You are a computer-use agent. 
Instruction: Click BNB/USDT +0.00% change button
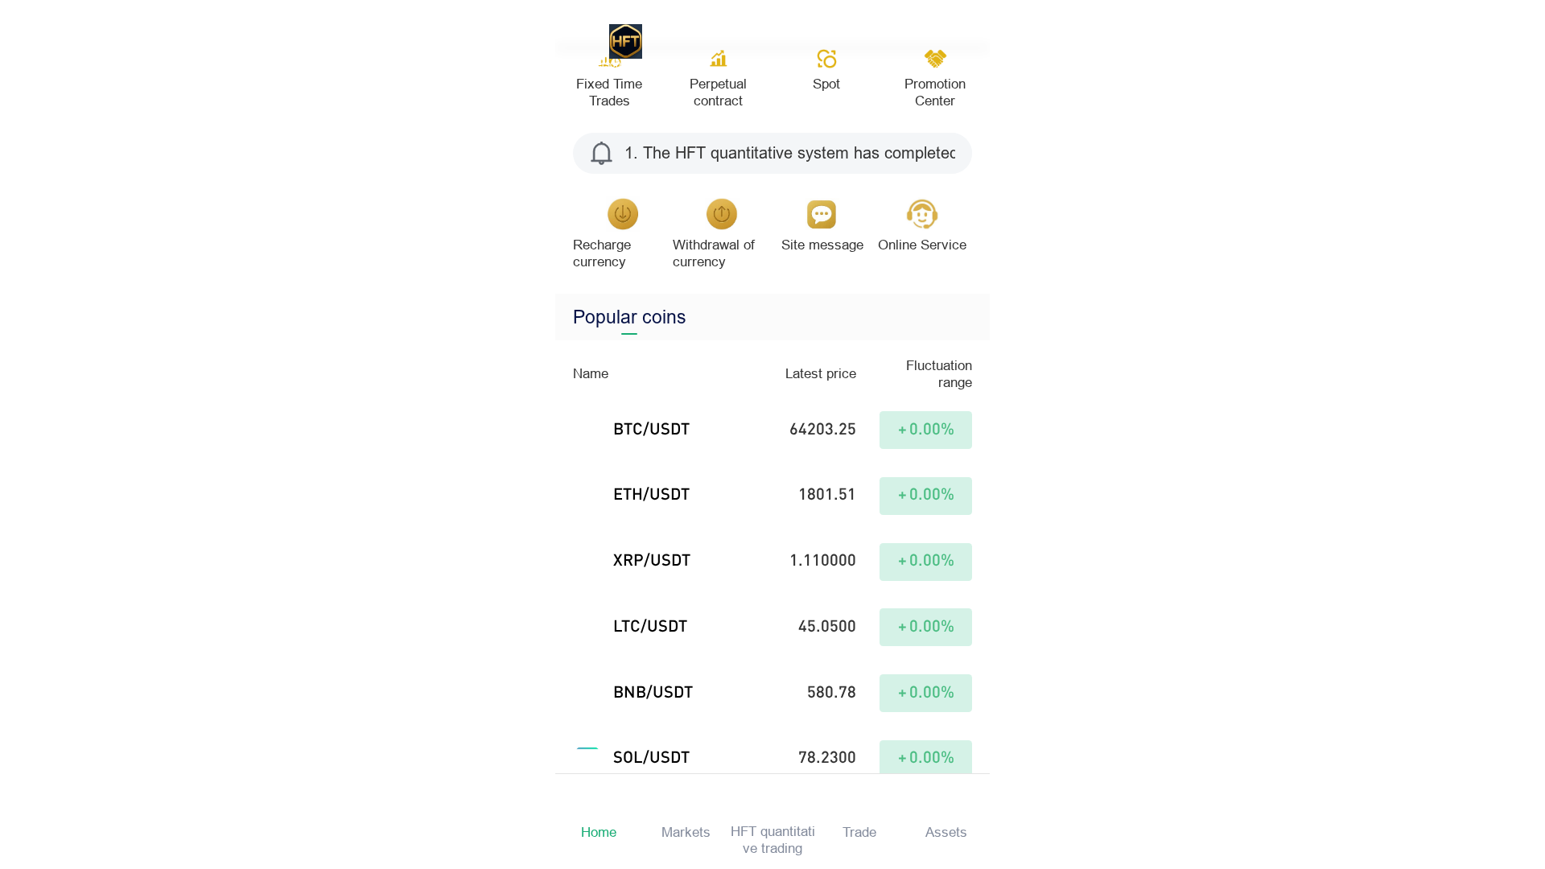tap(925, 693)
